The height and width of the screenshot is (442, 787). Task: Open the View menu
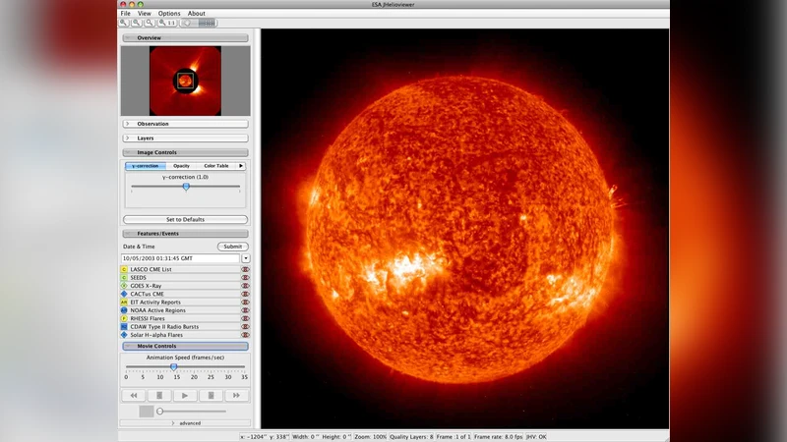point(144,14)
